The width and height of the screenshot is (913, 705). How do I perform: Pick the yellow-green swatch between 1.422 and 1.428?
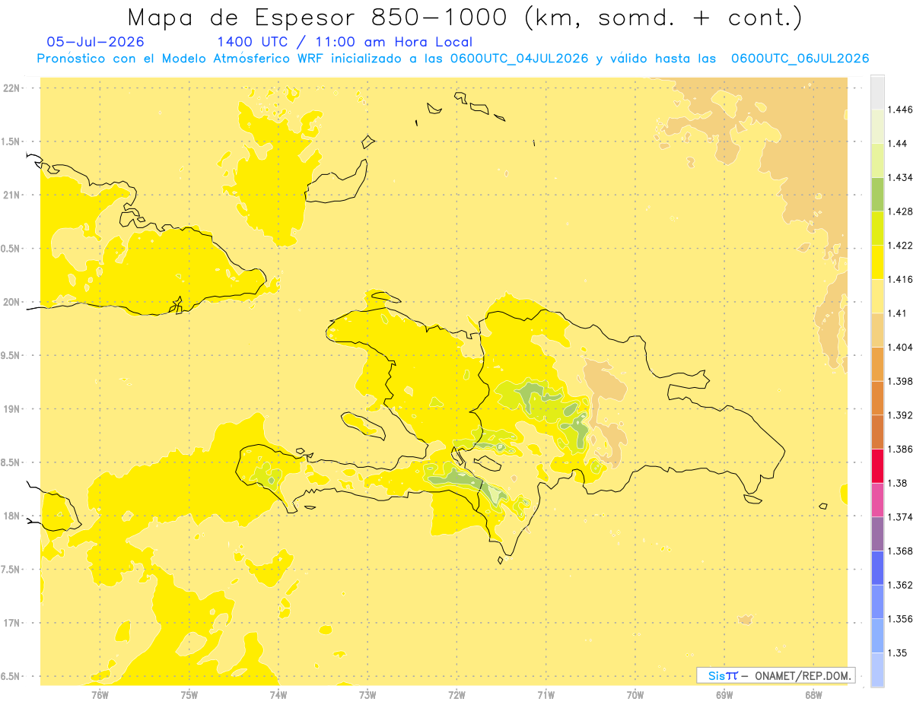click(877, 228)
